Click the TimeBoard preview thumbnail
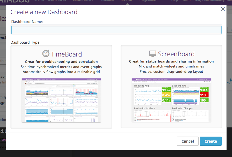This screenshot has width=232, height=157. [61, 100]
